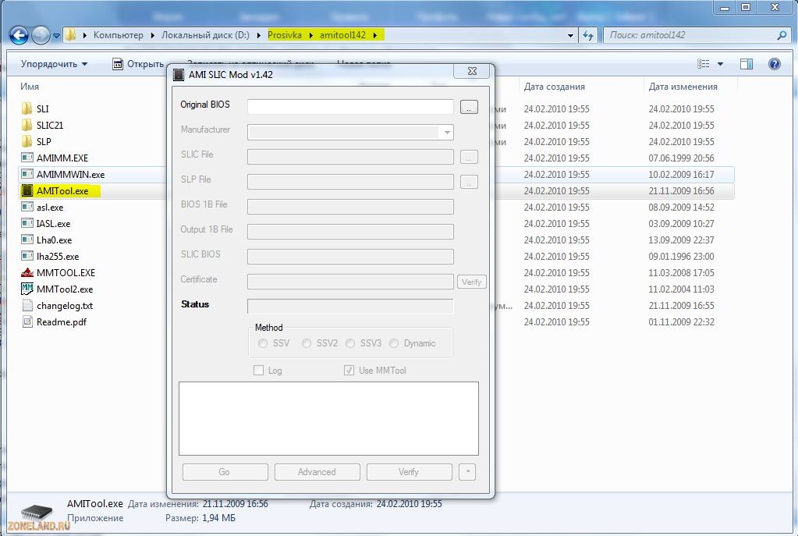This screenshot has height=536, width=798.
Task: Expand arrow after amitool142 breadcrumb
Action: 375,35
